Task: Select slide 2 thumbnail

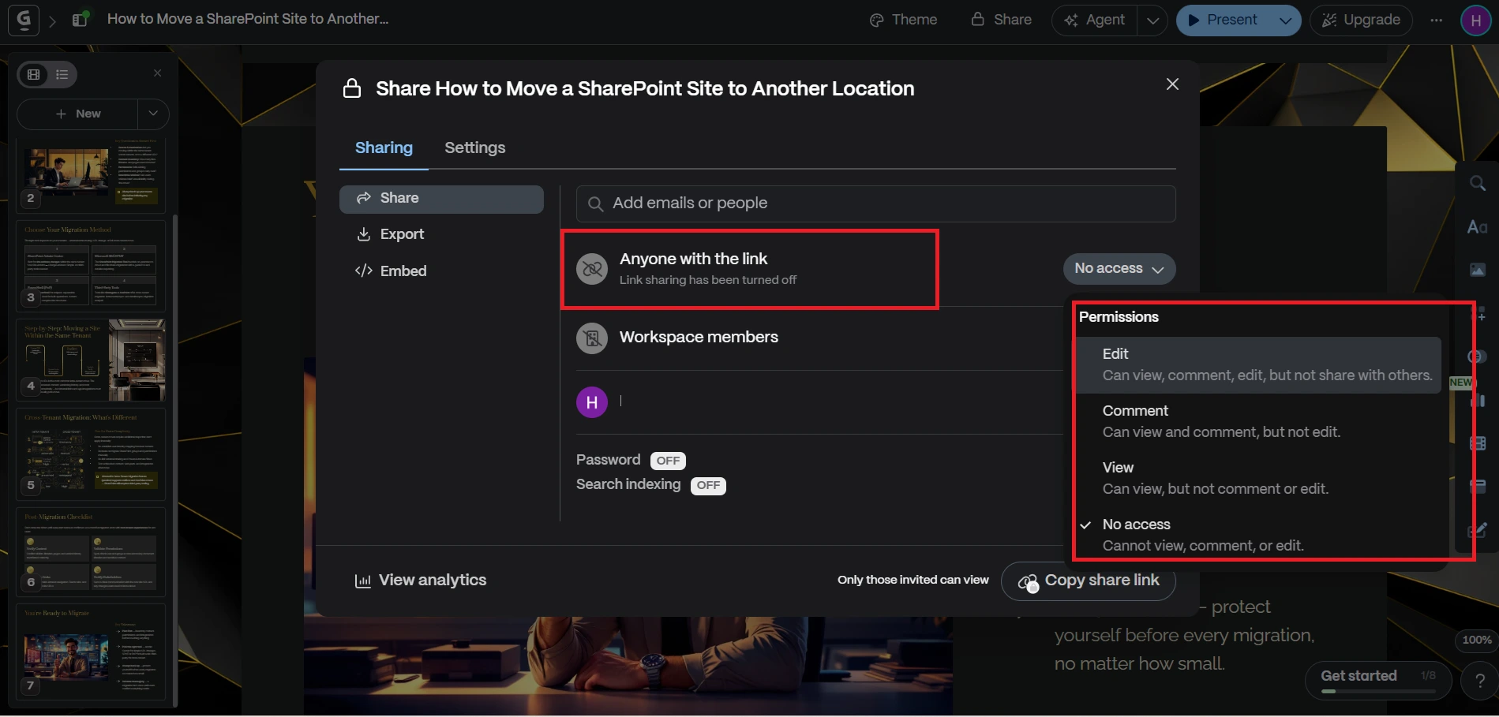Action: [91, 174]
